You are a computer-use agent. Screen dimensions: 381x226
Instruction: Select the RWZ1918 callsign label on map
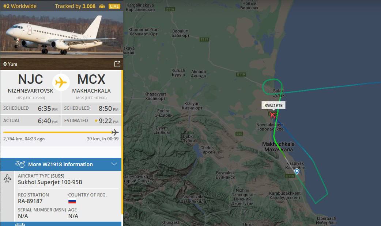click(x=274, y=105)
